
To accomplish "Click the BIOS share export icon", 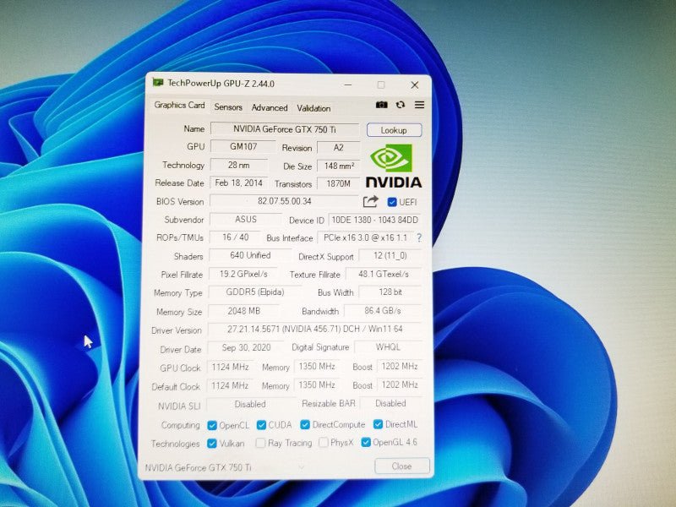I will point(370,201).
